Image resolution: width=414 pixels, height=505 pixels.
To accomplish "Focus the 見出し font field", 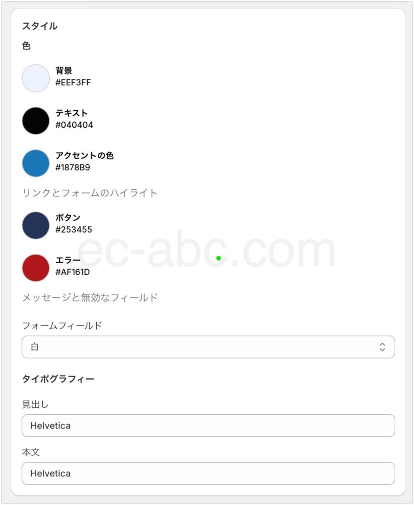I will (x=208, y=426).
